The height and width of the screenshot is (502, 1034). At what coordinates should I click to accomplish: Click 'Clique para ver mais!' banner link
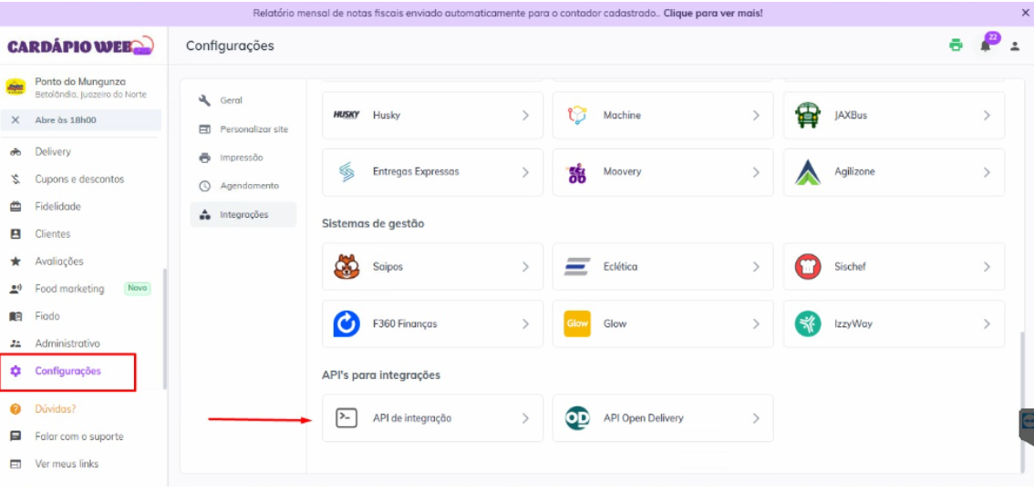(713, 14)
